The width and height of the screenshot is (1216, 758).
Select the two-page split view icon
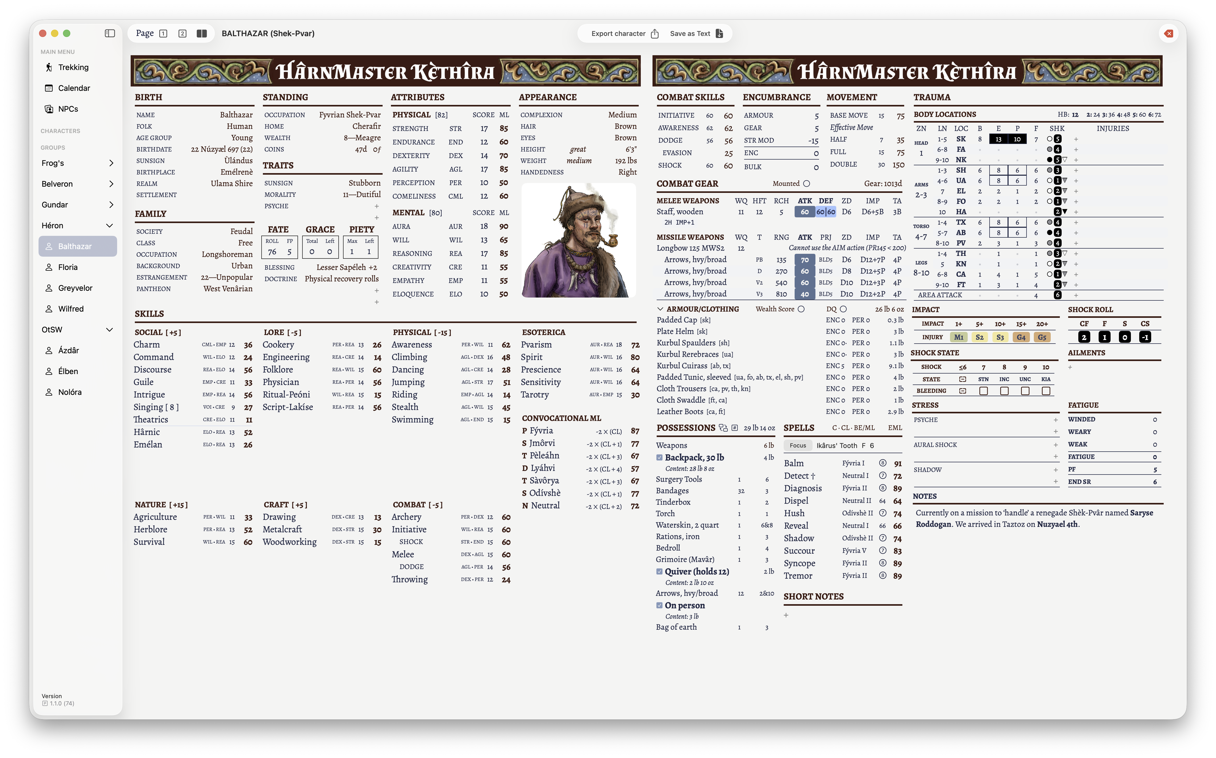pos(202,33)
